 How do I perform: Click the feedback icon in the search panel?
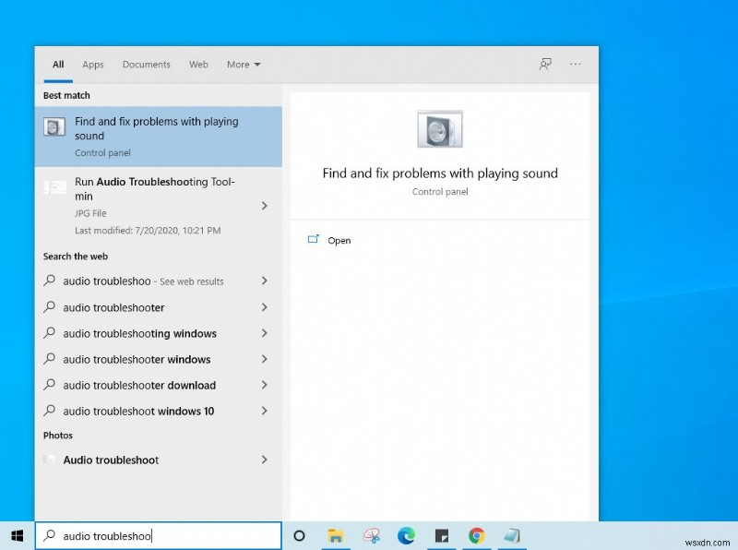click(x=544, y=64)
